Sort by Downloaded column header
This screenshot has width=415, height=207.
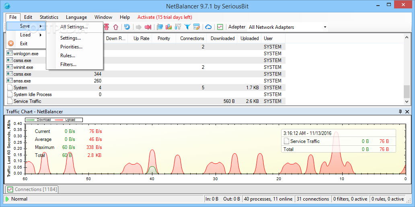tap(223, 38)
